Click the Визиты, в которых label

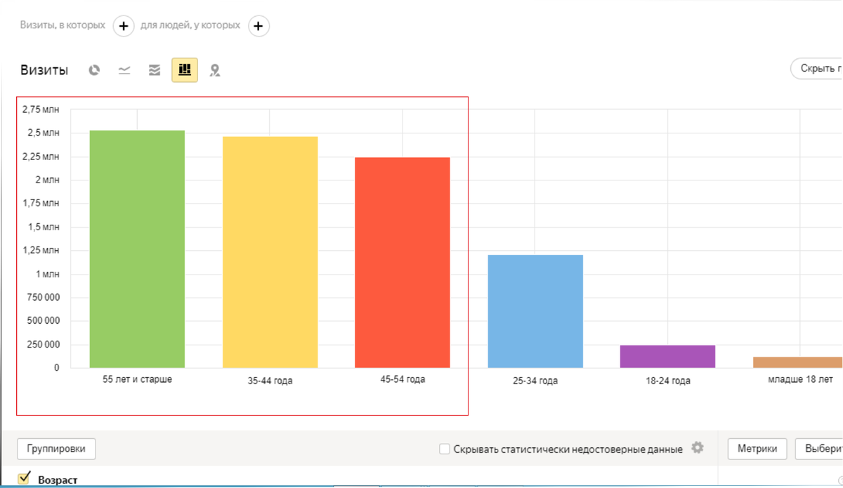63,25
